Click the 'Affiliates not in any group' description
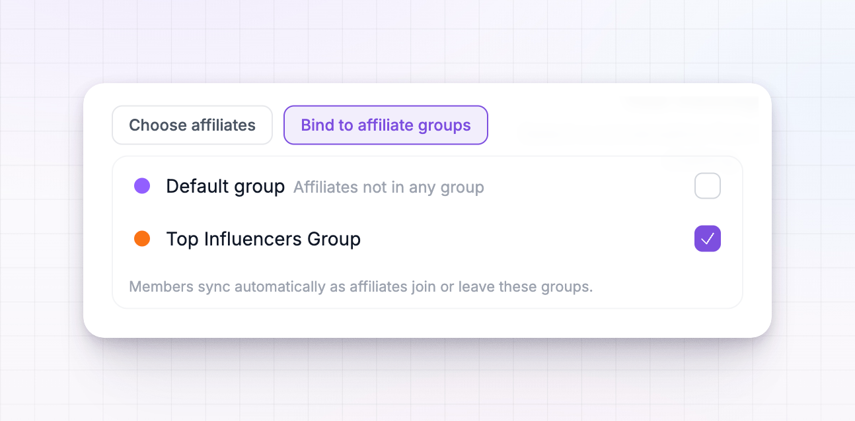 389,187
